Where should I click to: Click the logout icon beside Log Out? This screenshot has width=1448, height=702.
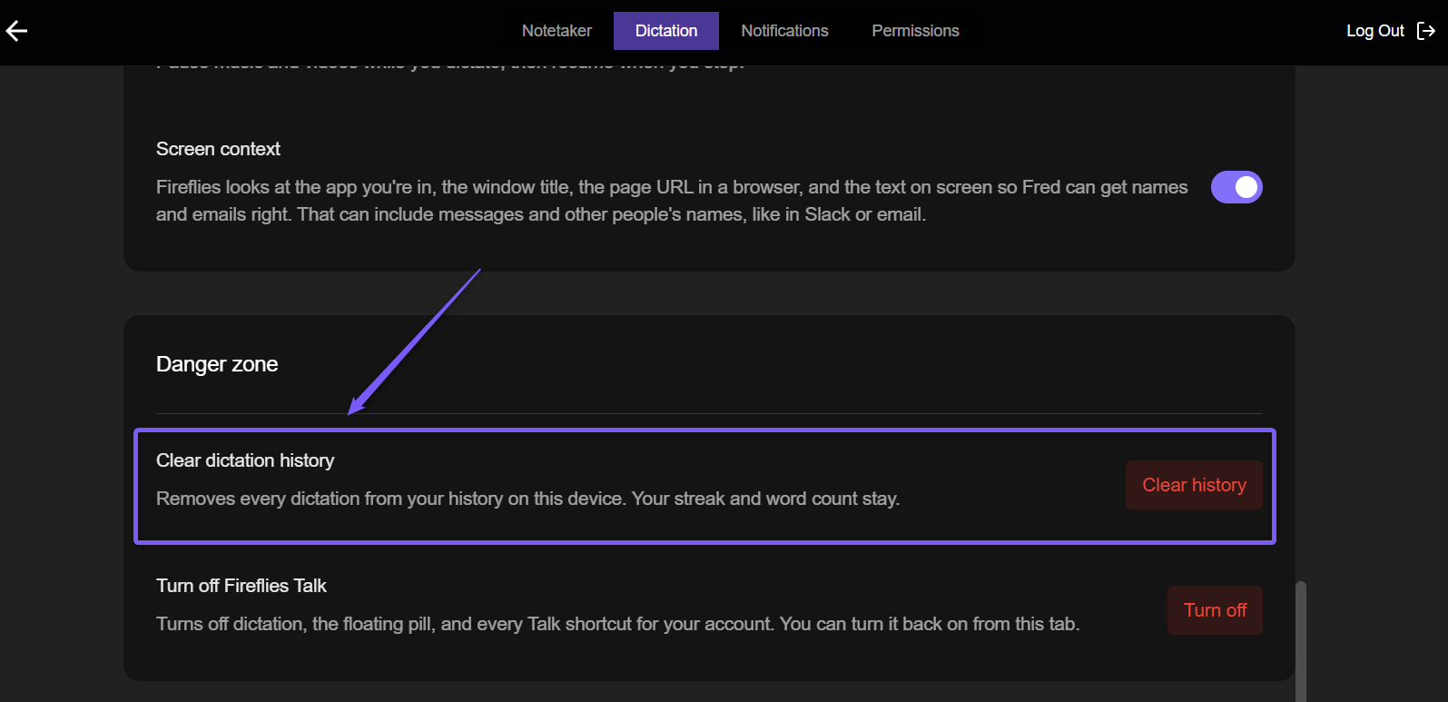1426,31
